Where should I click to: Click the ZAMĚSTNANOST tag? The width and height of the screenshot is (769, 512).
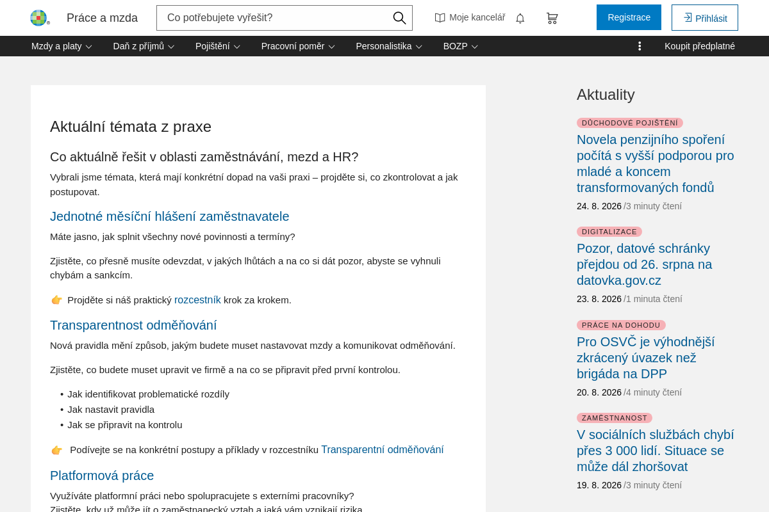pyautogui.click(x=615, y=418)
